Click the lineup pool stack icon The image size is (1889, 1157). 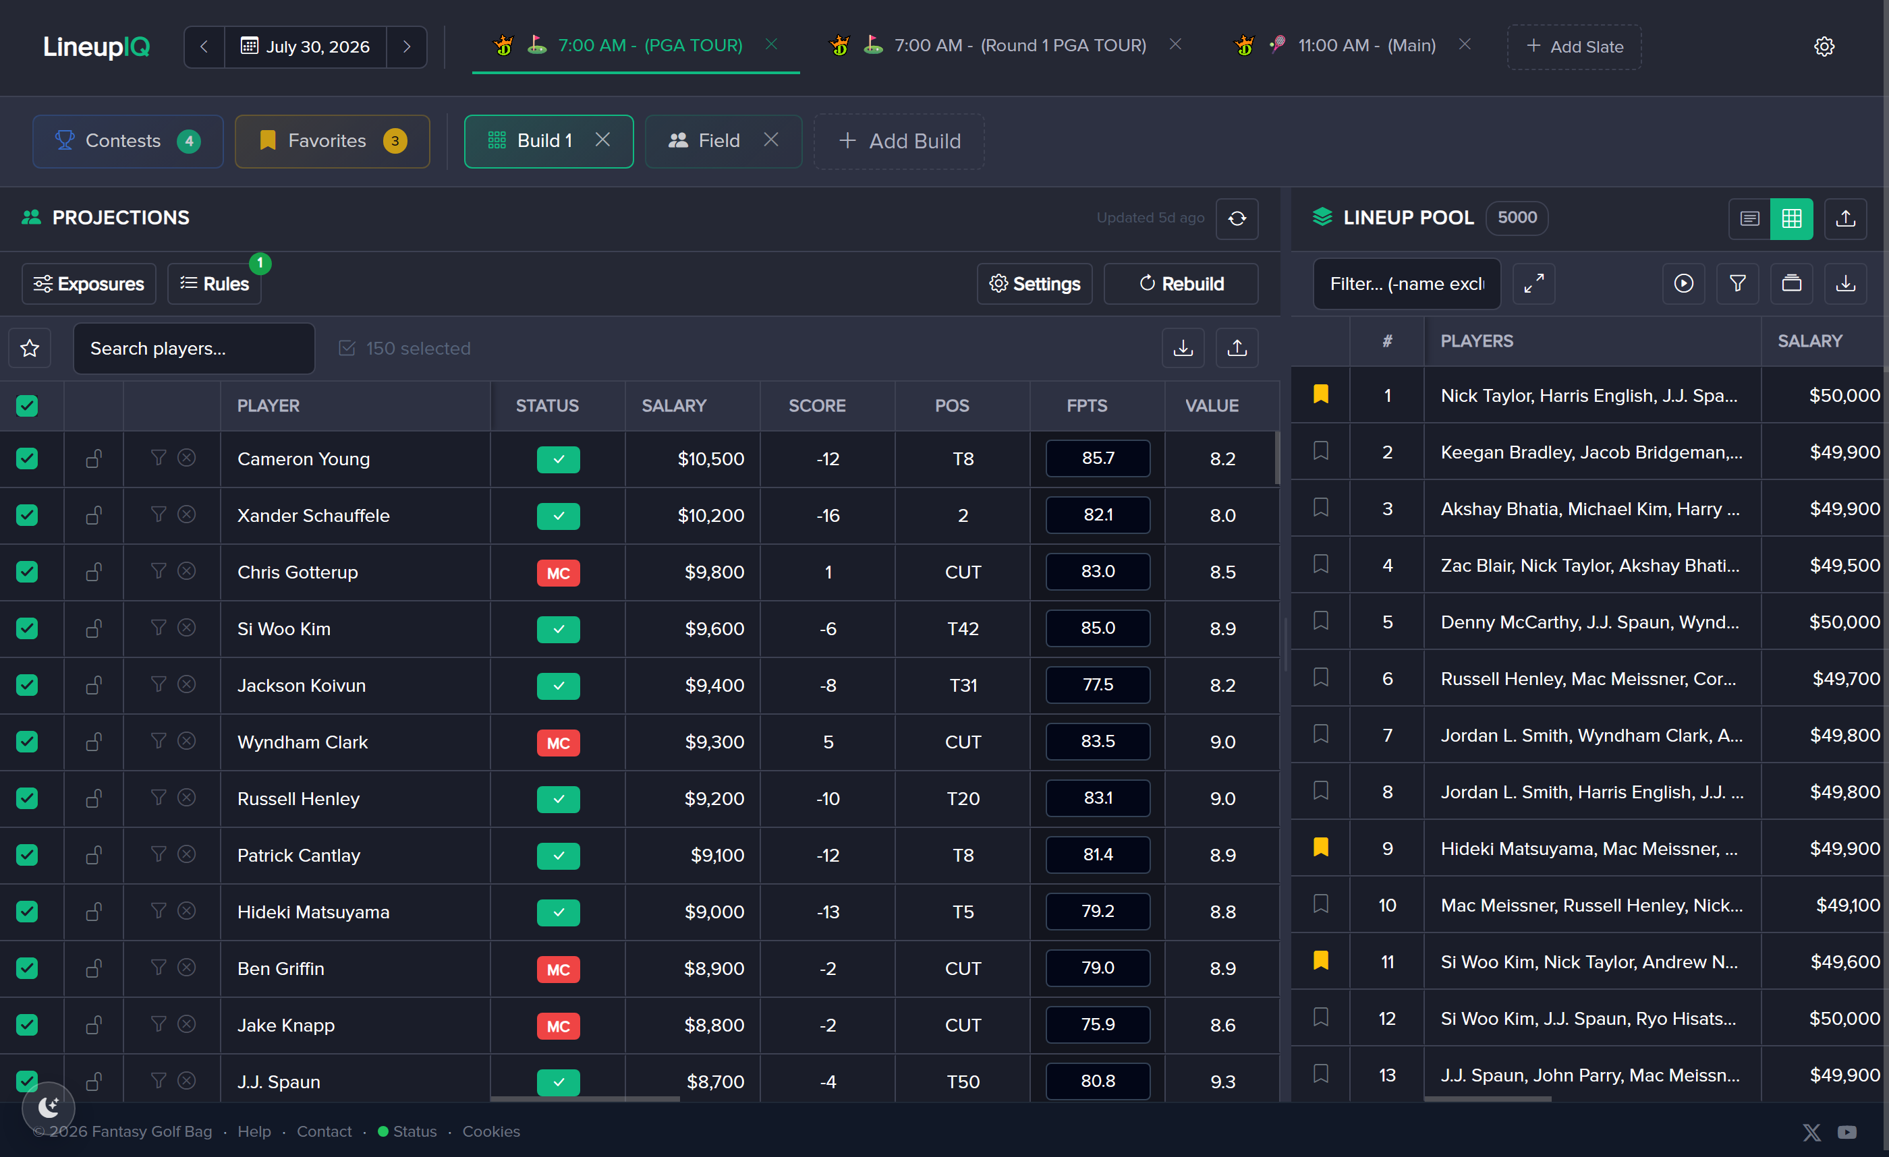[1792, 283]
